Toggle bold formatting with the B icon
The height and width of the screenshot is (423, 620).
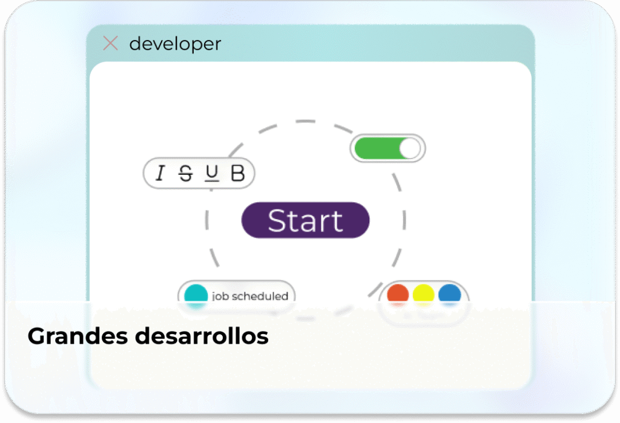coord(238,174)
